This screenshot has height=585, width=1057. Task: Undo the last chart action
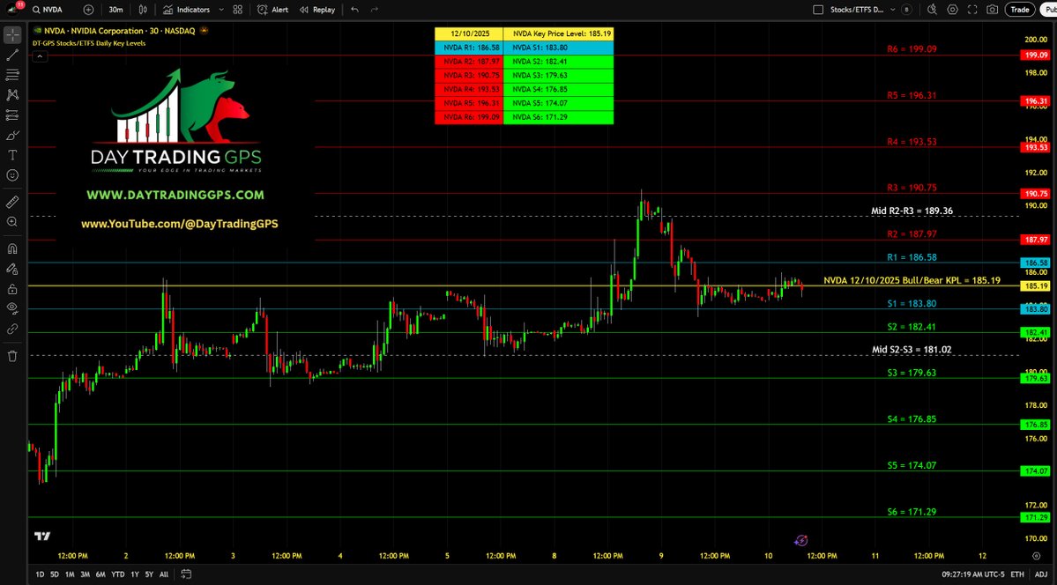354,10
